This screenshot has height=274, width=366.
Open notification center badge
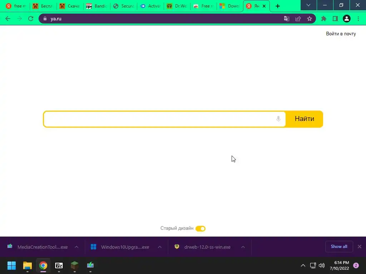pos(356,265)
